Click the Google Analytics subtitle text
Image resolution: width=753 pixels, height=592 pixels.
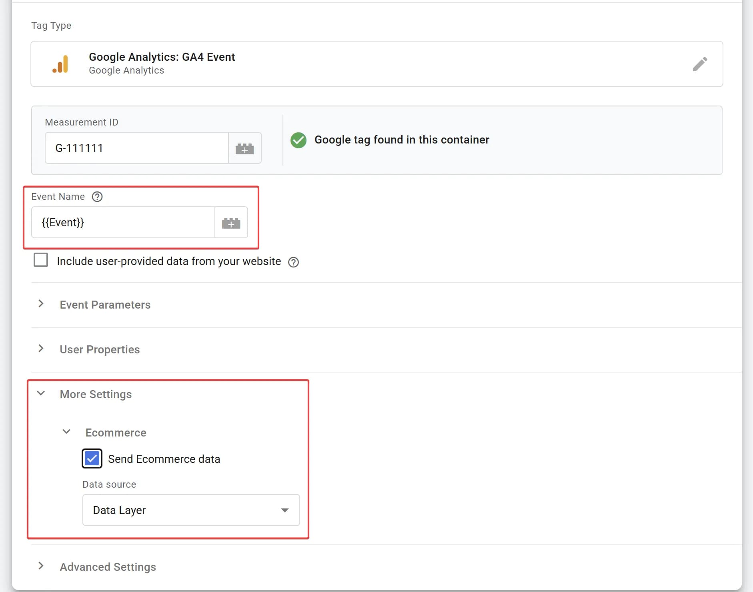coord(126,70)
